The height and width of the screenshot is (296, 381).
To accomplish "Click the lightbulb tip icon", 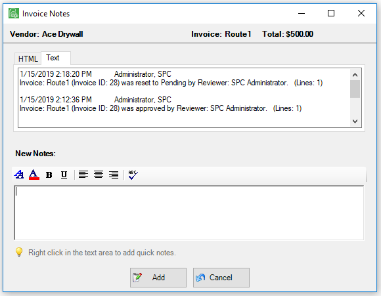I will [x=19, y=252].
